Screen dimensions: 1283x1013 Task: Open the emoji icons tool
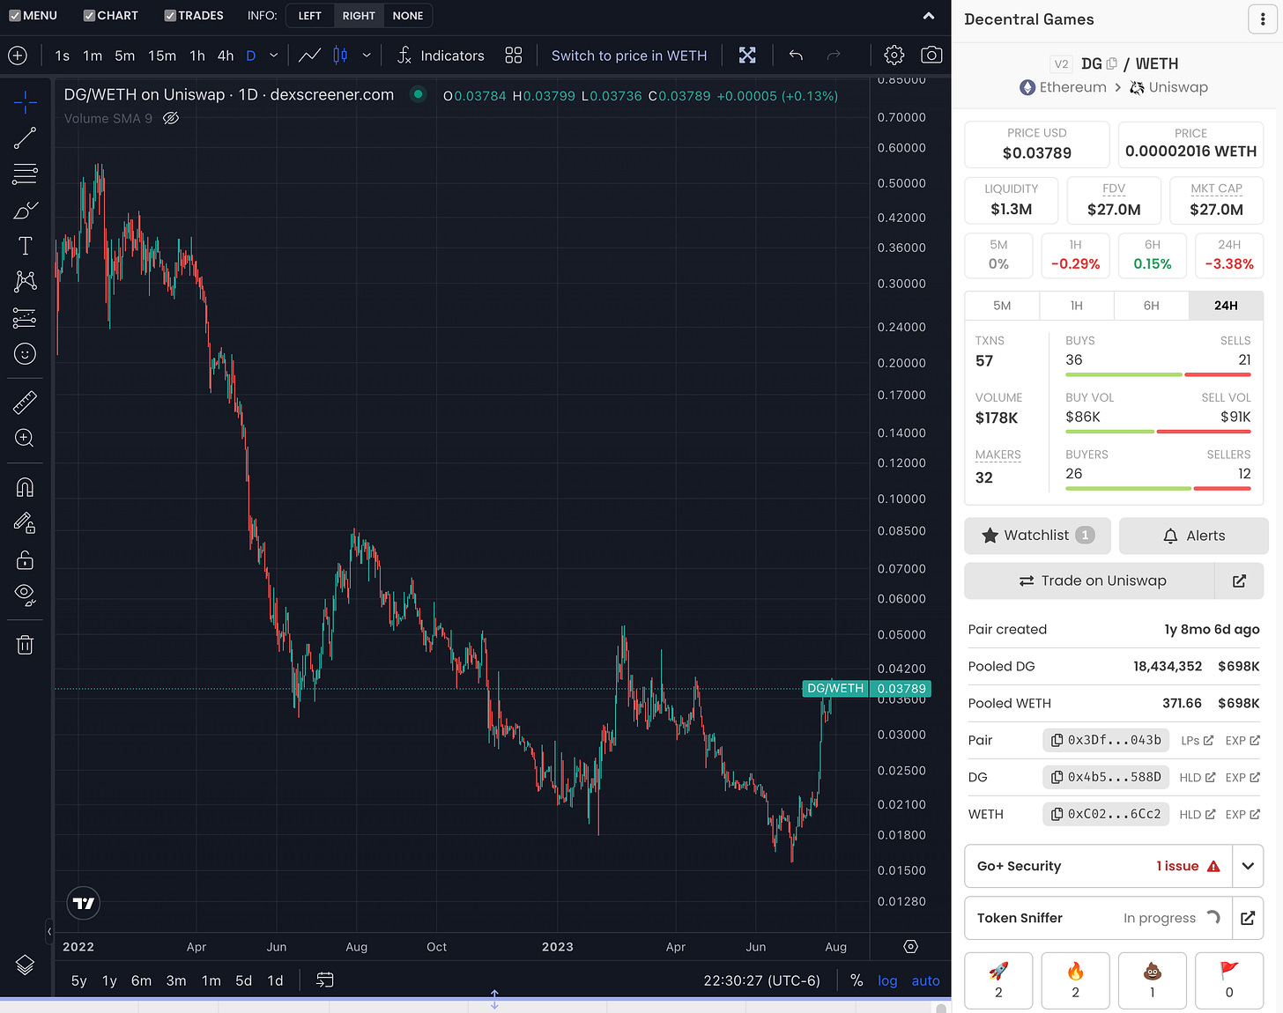click(25, 354)
